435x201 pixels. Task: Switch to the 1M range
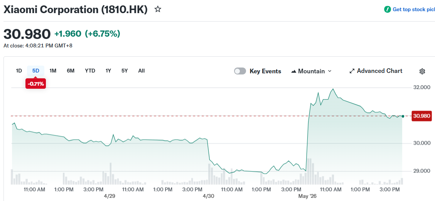click(x=53, y=71)
